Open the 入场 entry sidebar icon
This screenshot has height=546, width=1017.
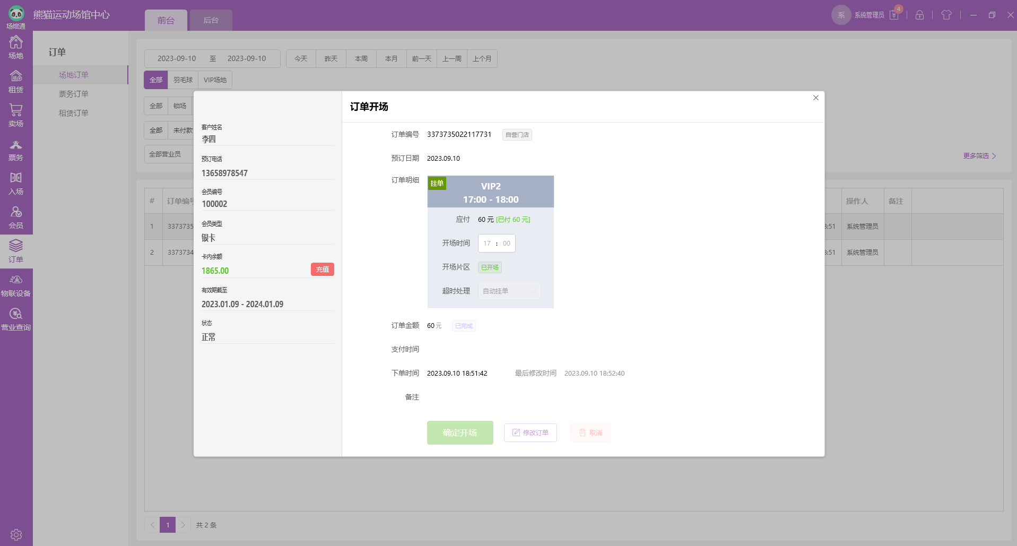16,183
